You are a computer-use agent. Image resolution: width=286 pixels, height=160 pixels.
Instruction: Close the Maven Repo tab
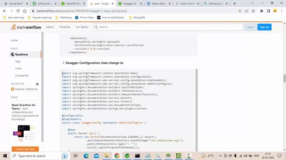pos(169,4)
